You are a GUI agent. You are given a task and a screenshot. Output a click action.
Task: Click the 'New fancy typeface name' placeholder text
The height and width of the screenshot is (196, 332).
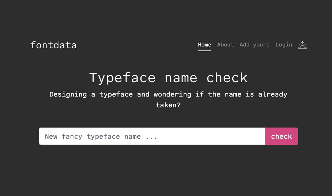click(101, 137)
